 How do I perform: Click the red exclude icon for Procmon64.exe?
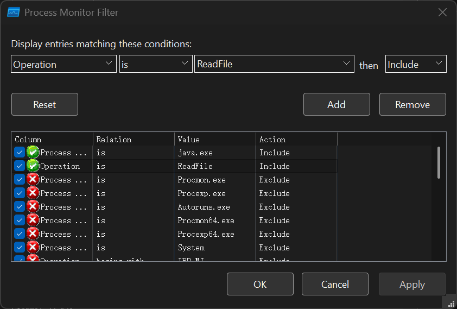pos(33,220)
